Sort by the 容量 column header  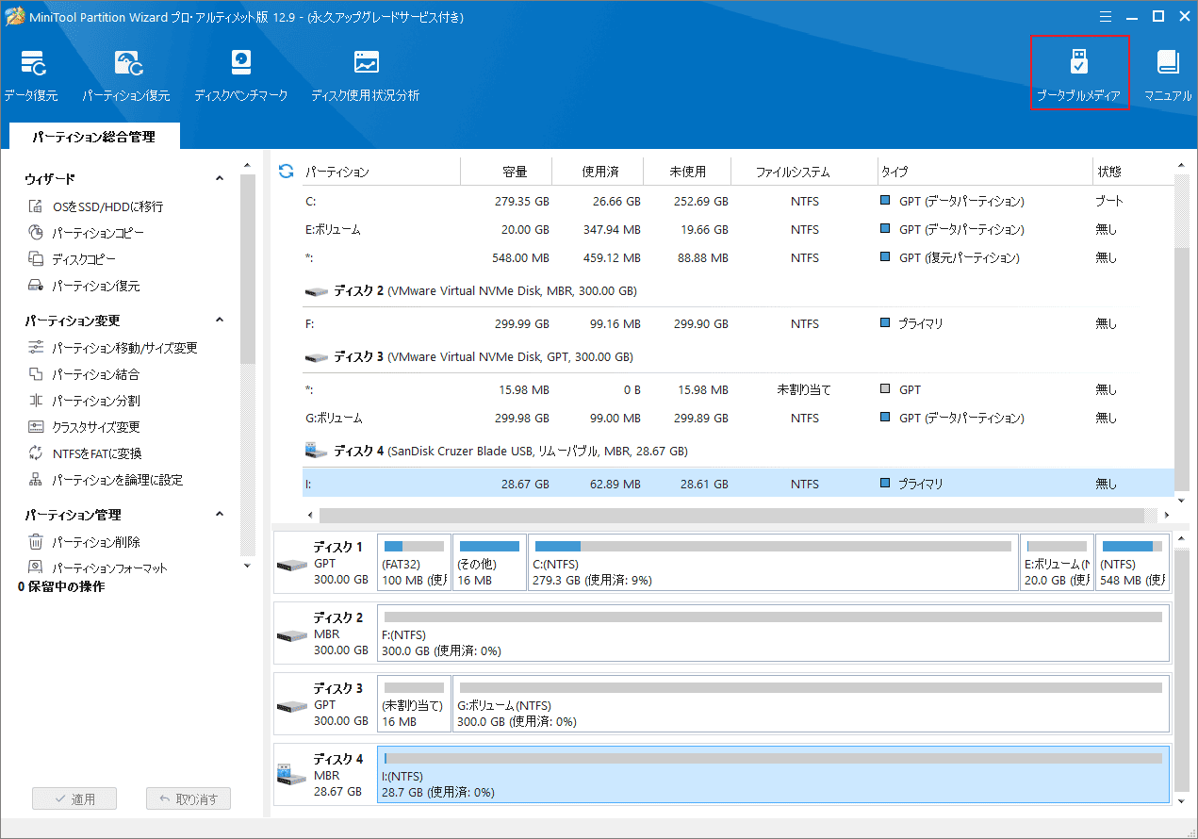point(507,173)
